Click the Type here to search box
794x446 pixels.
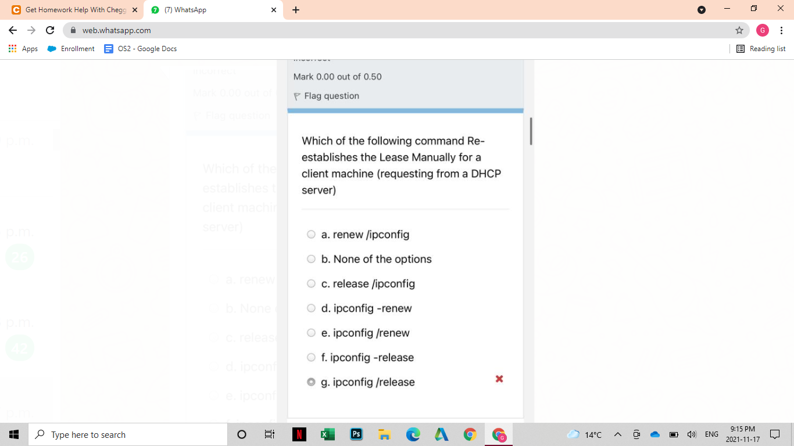(128, 434)
